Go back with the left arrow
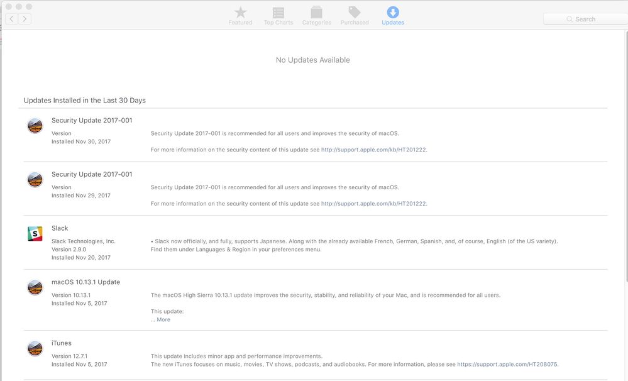The width and height of the screenshot is (628, 381). tap(12, 19)
